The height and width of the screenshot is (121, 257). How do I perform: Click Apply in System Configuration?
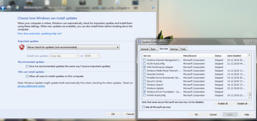(230, 115)
